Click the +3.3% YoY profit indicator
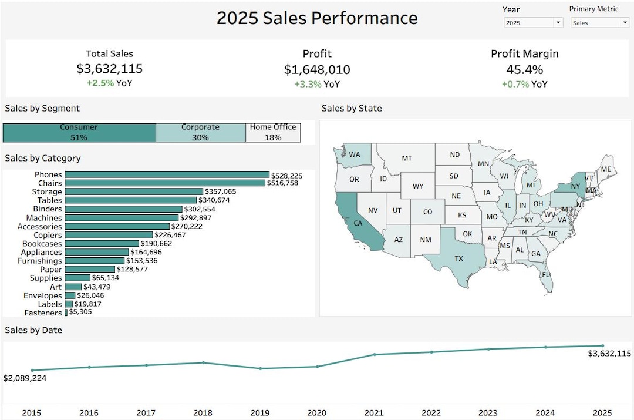 [317, 85]
